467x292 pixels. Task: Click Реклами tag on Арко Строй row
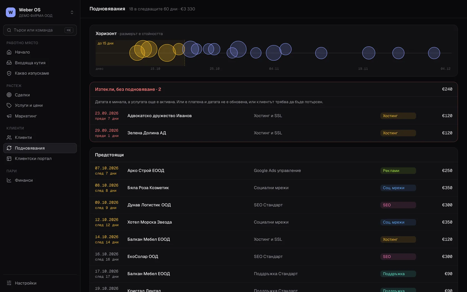[398, 170]
